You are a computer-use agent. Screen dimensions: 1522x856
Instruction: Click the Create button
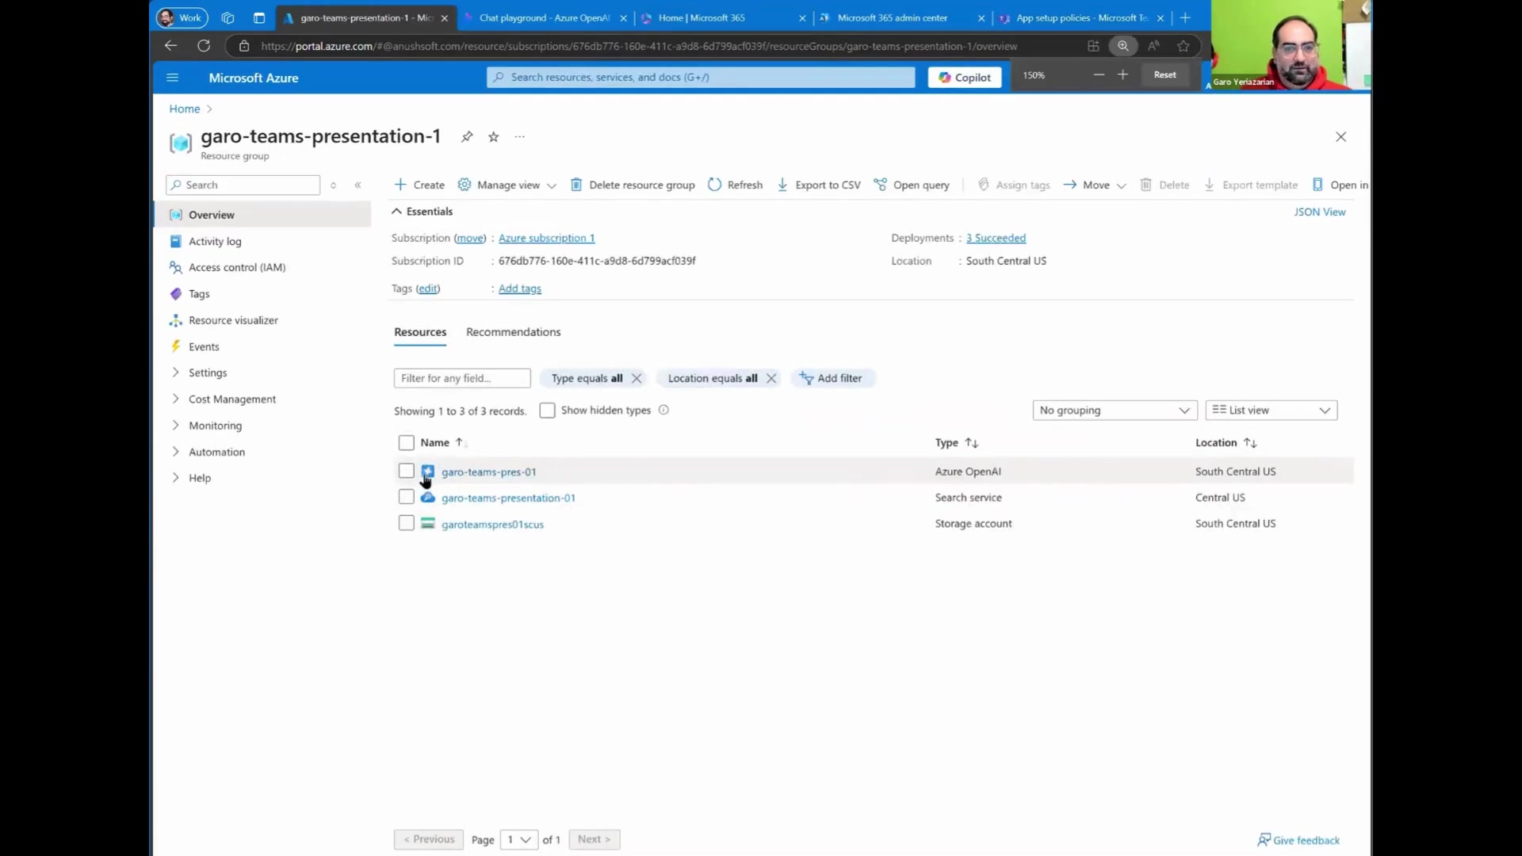click(x=419, y=185)
